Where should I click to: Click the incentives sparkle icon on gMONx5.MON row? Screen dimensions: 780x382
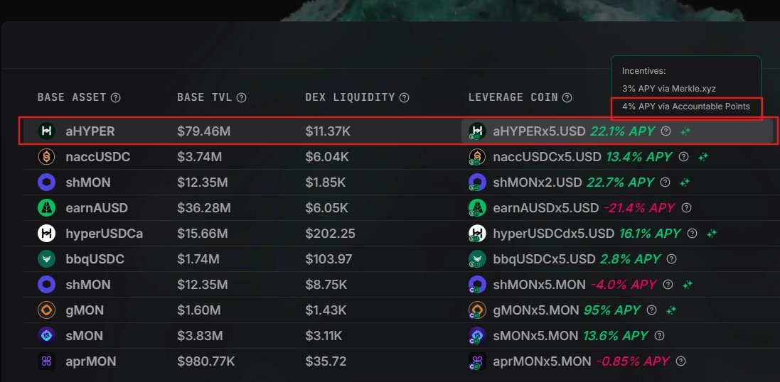(671, 310)
